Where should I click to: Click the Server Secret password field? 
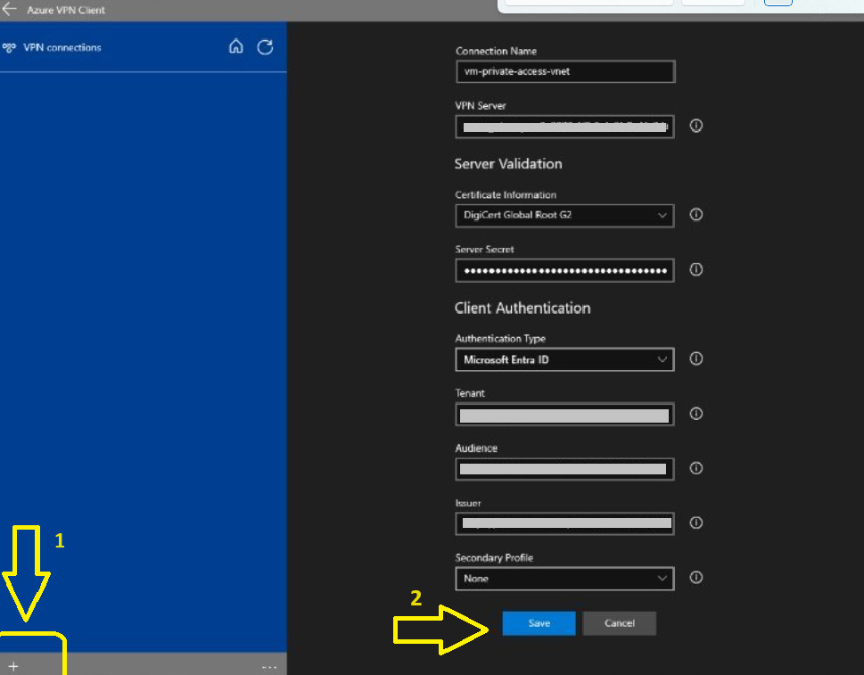tap(564, 270)
